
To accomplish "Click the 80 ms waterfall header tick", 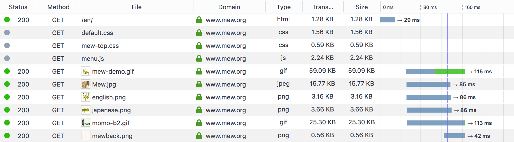I will pyautogui.click(x=430, y=7).
